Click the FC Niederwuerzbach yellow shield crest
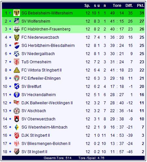Image resolution: width=147 pixels, height=162 pixels. click(x=17, y=37)
